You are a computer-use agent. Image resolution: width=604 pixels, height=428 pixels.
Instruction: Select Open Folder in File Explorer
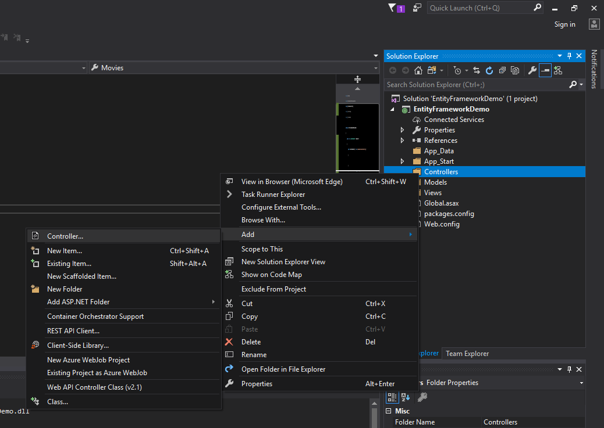pyautogui.click(x=319, y=369)
